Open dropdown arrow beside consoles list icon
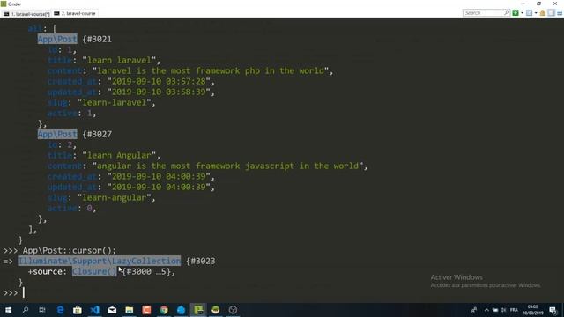564x317 pixels. point(536,13)
